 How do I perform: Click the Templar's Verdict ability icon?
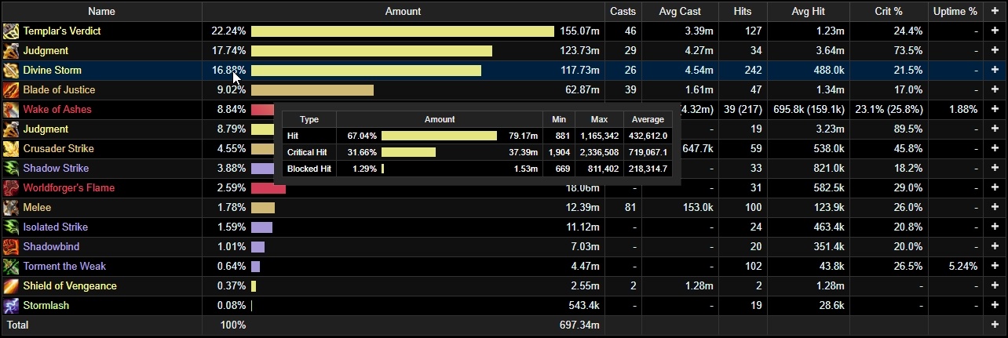click(x=11, y=31)
